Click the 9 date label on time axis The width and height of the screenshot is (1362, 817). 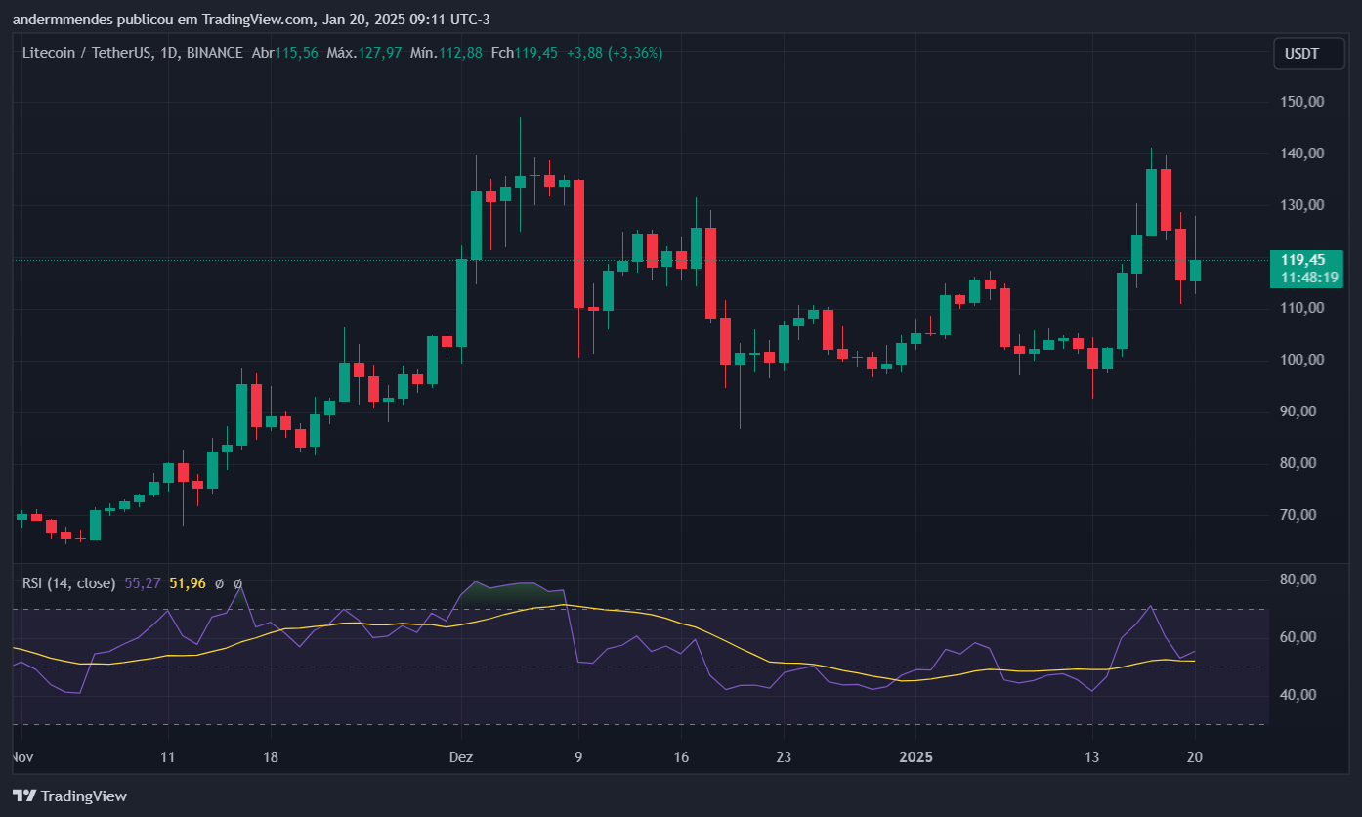click(x=579, y=757)
